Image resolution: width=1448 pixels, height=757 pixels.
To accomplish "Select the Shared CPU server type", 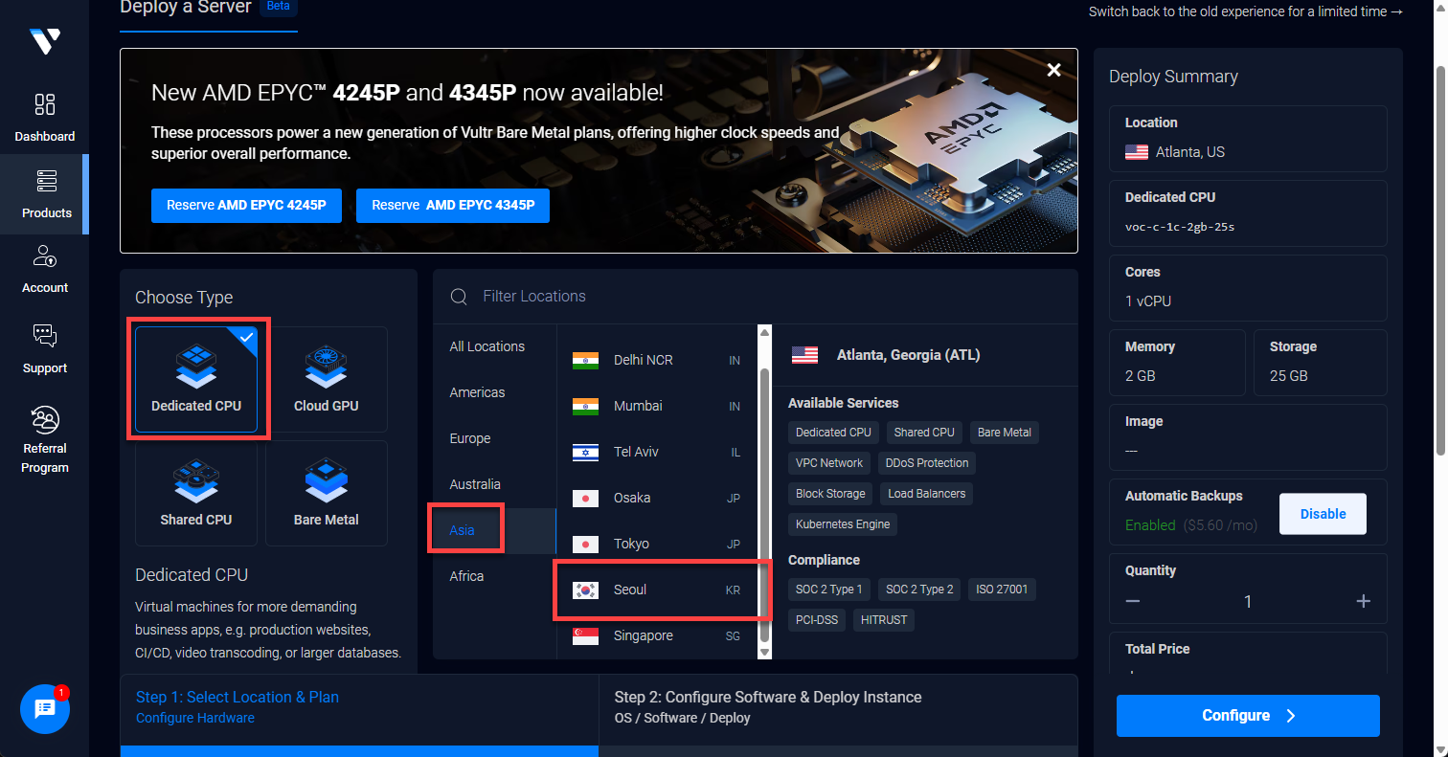I will click(x=196, y=493).
